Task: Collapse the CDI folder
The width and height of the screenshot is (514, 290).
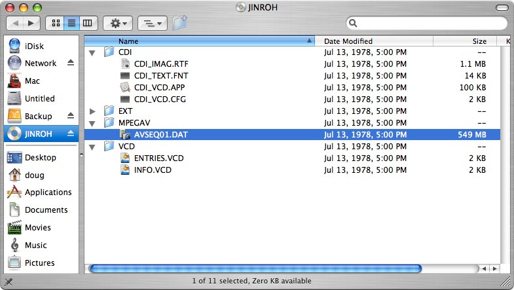Action: 92,53
